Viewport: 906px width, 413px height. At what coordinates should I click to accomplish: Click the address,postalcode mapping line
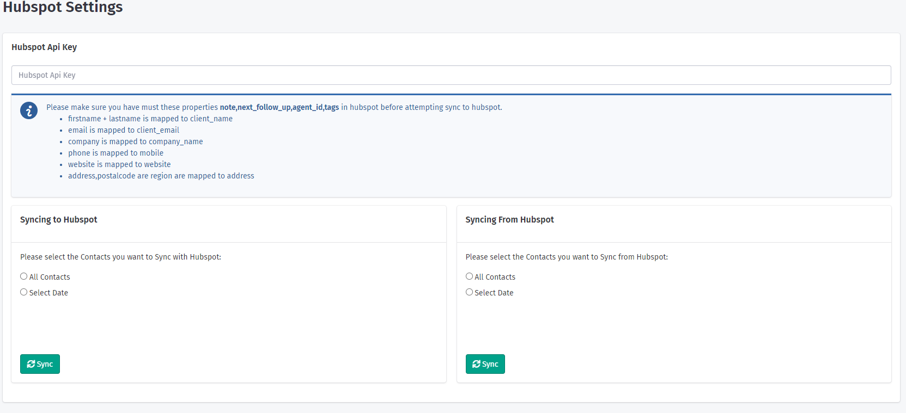(161, 176)
